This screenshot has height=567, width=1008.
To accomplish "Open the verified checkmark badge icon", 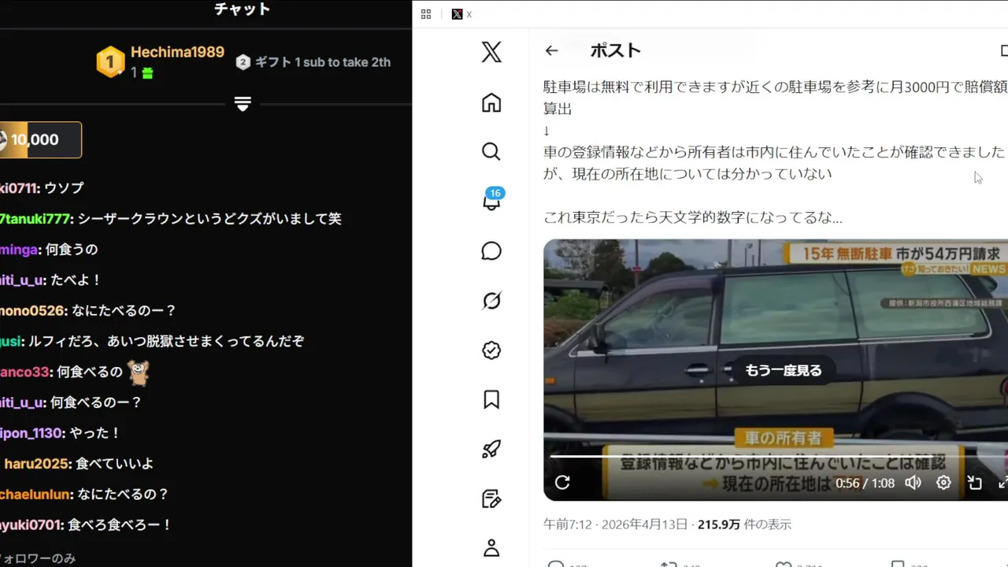I will pos(491,350).
